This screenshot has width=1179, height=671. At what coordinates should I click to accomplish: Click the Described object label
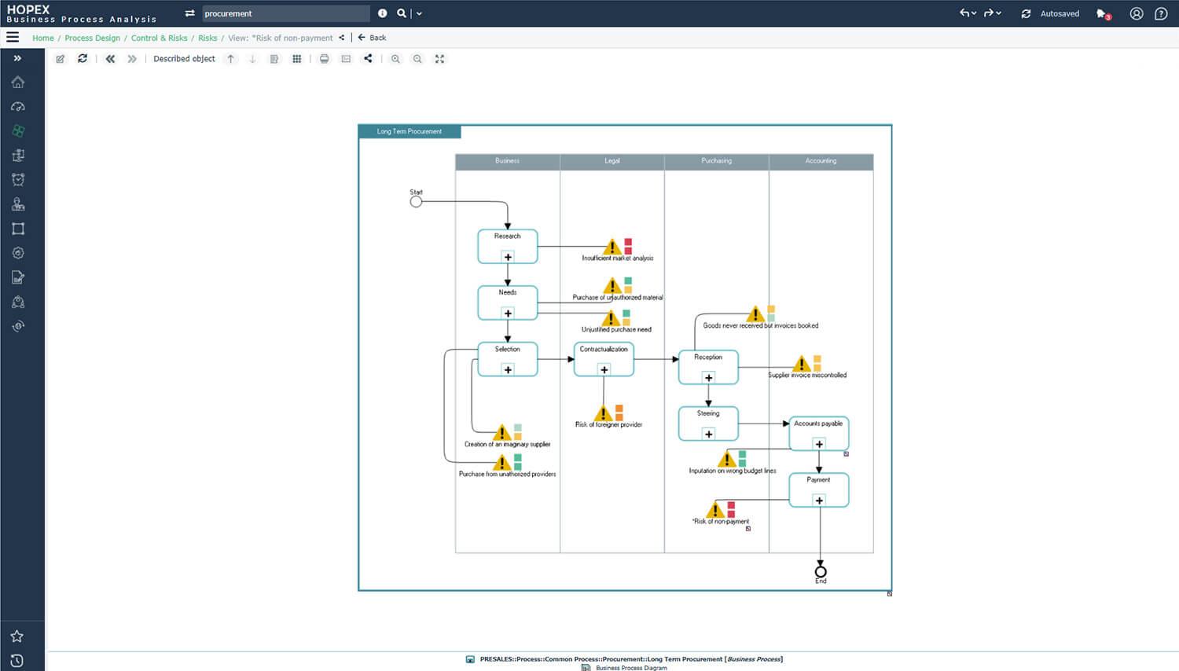[184, 59]
